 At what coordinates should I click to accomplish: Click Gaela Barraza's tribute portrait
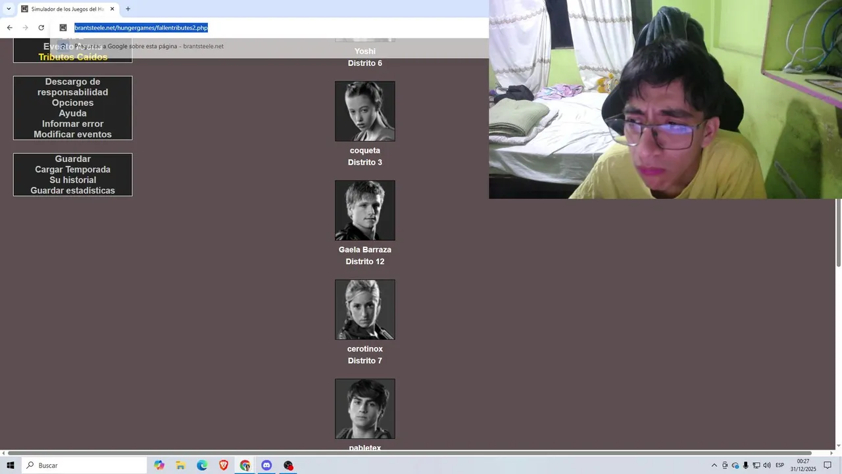coord(365,211)
